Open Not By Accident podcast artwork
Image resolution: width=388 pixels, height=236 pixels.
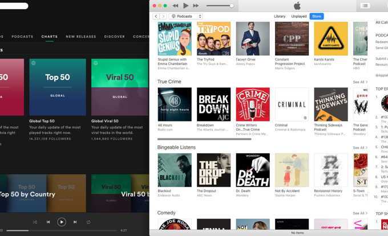click(292, 170)
